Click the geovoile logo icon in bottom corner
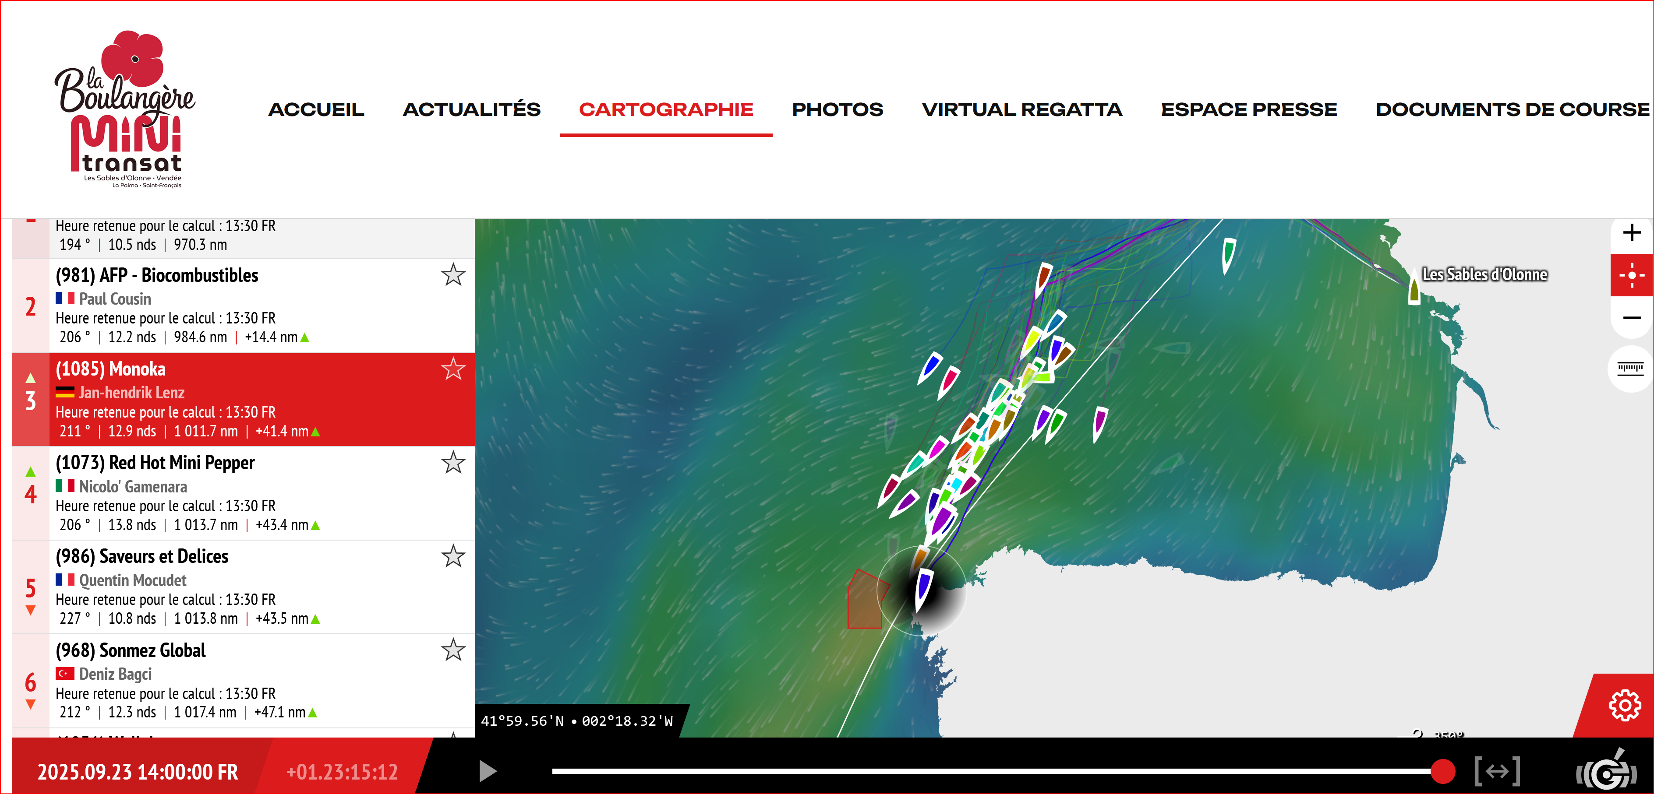The image size is (1654, 794). [1606, 772]
